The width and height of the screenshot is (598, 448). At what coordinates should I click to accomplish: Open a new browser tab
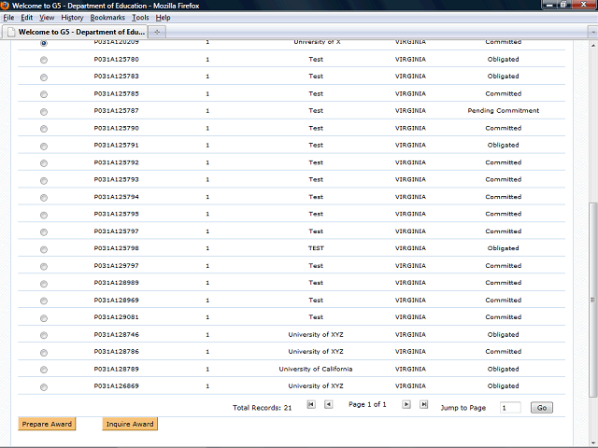click(x=157, y=32)
